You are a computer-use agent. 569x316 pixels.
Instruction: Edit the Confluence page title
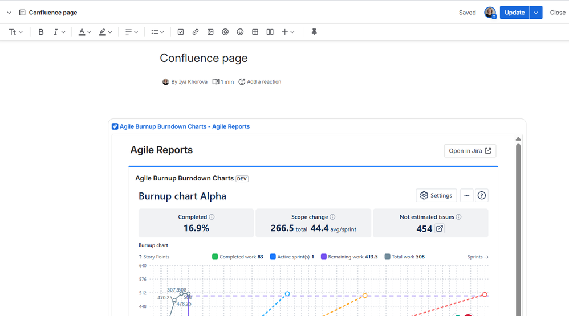click(x=204, y=58)
